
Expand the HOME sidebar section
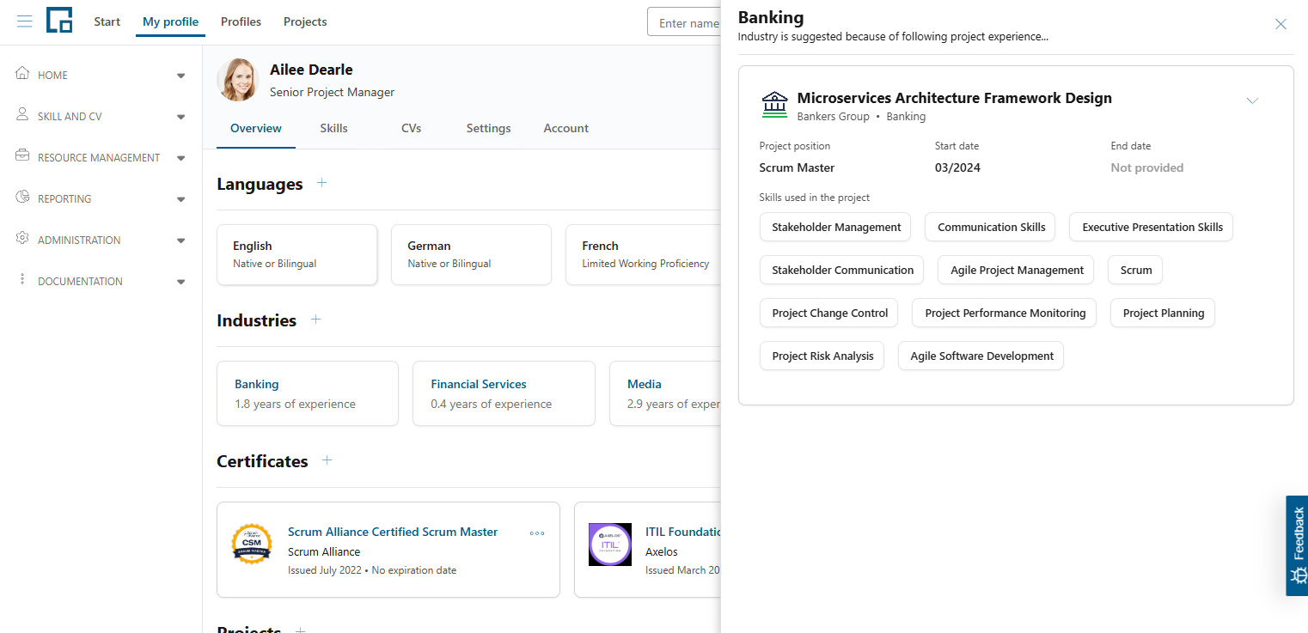pos(180,76)
